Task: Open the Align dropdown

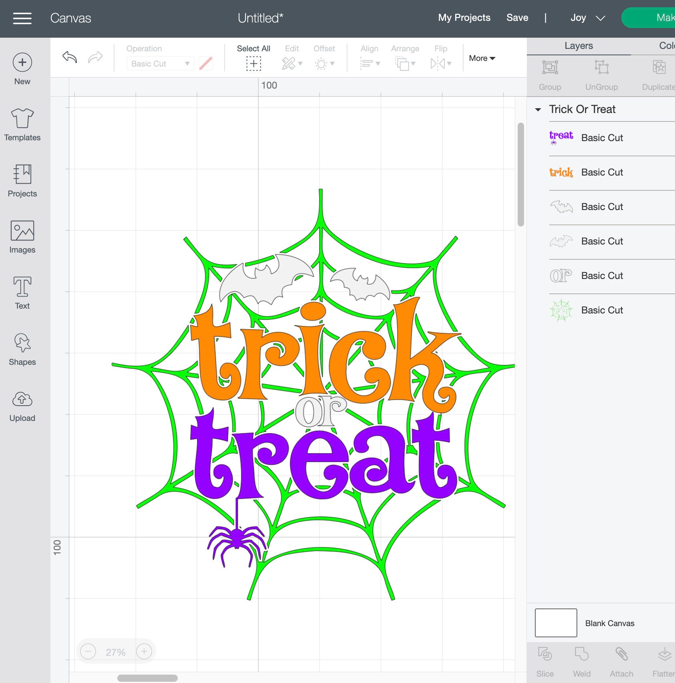Action: (370, 63)
